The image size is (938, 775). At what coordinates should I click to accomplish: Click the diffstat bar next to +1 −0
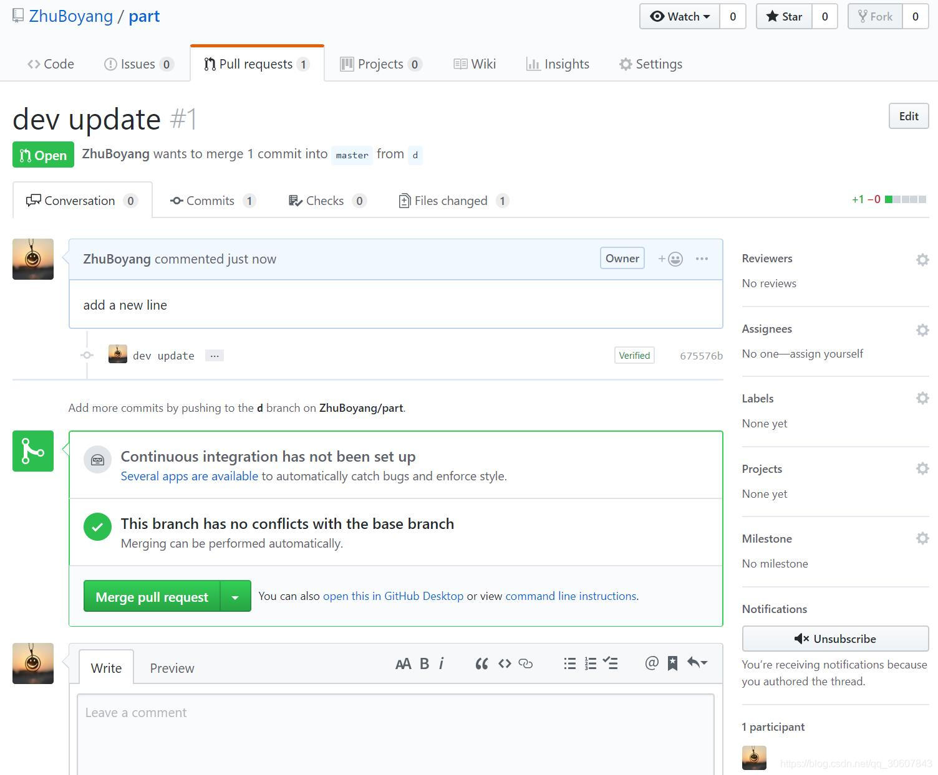(906, 199)
